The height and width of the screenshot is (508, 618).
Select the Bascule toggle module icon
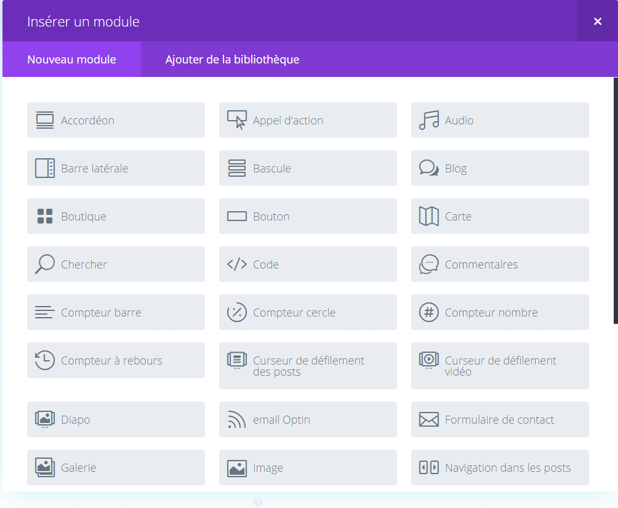pos(237,168)
